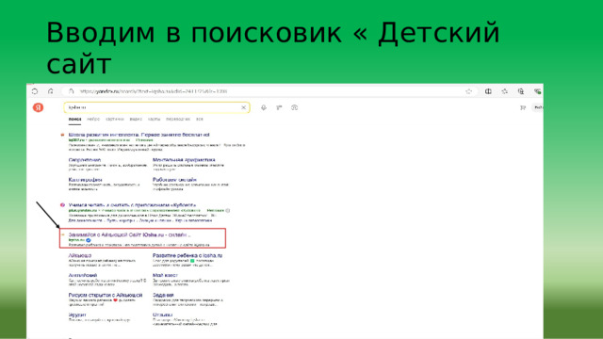Click the blue verified badge next to iqsha.ru
Image resolution: width=603 pixels, height=339 pixels.
pyautogui.click(x=89, y=240)
